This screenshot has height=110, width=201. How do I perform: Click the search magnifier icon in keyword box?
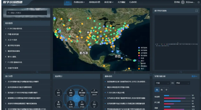coord(9,13)
